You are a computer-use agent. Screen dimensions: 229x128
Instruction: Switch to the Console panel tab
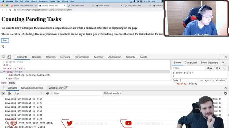point(36,57)
